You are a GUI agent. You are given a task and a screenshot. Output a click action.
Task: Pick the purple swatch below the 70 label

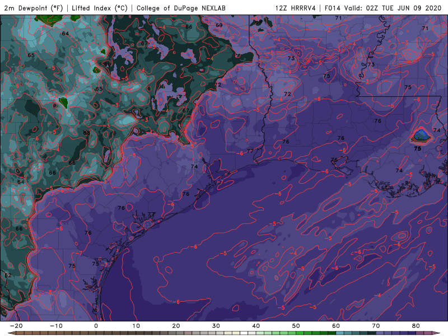point(380,333)
